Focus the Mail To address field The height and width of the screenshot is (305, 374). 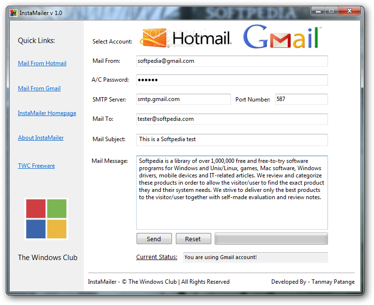click(x=232, y=119)
